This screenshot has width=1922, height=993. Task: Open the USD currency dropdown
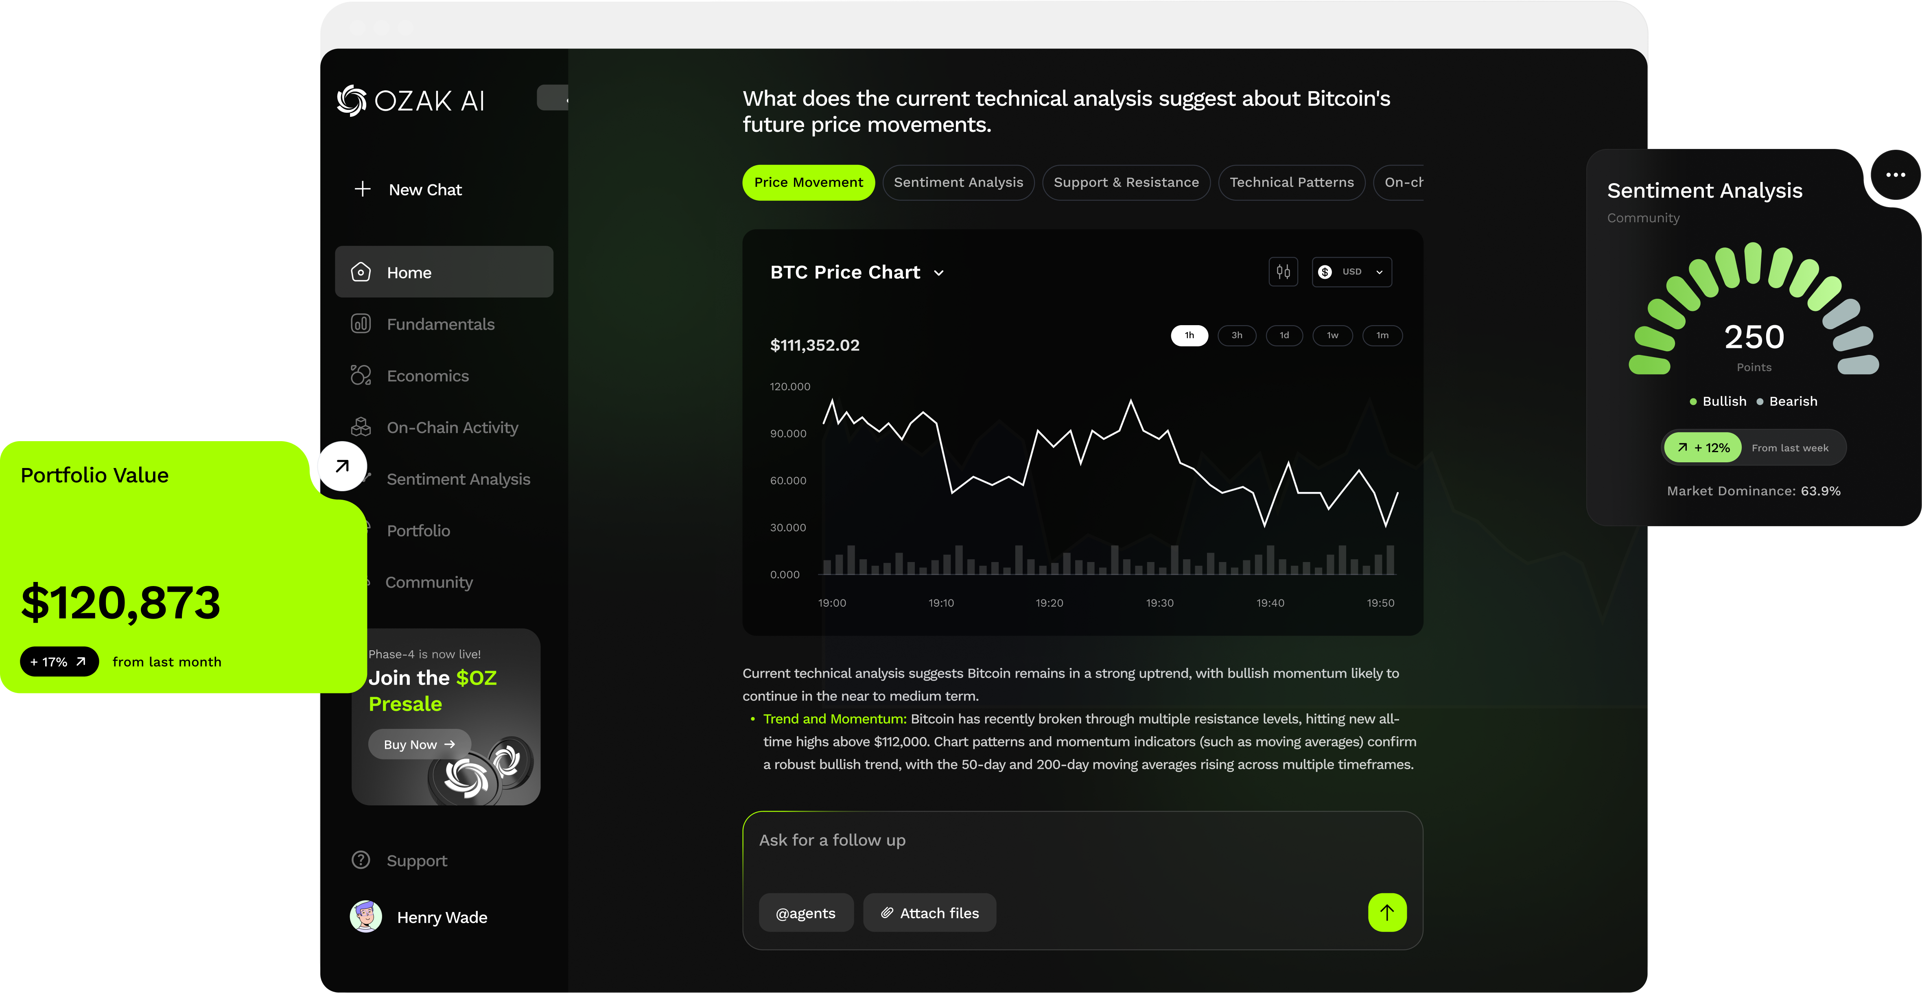coord(1351,272)
